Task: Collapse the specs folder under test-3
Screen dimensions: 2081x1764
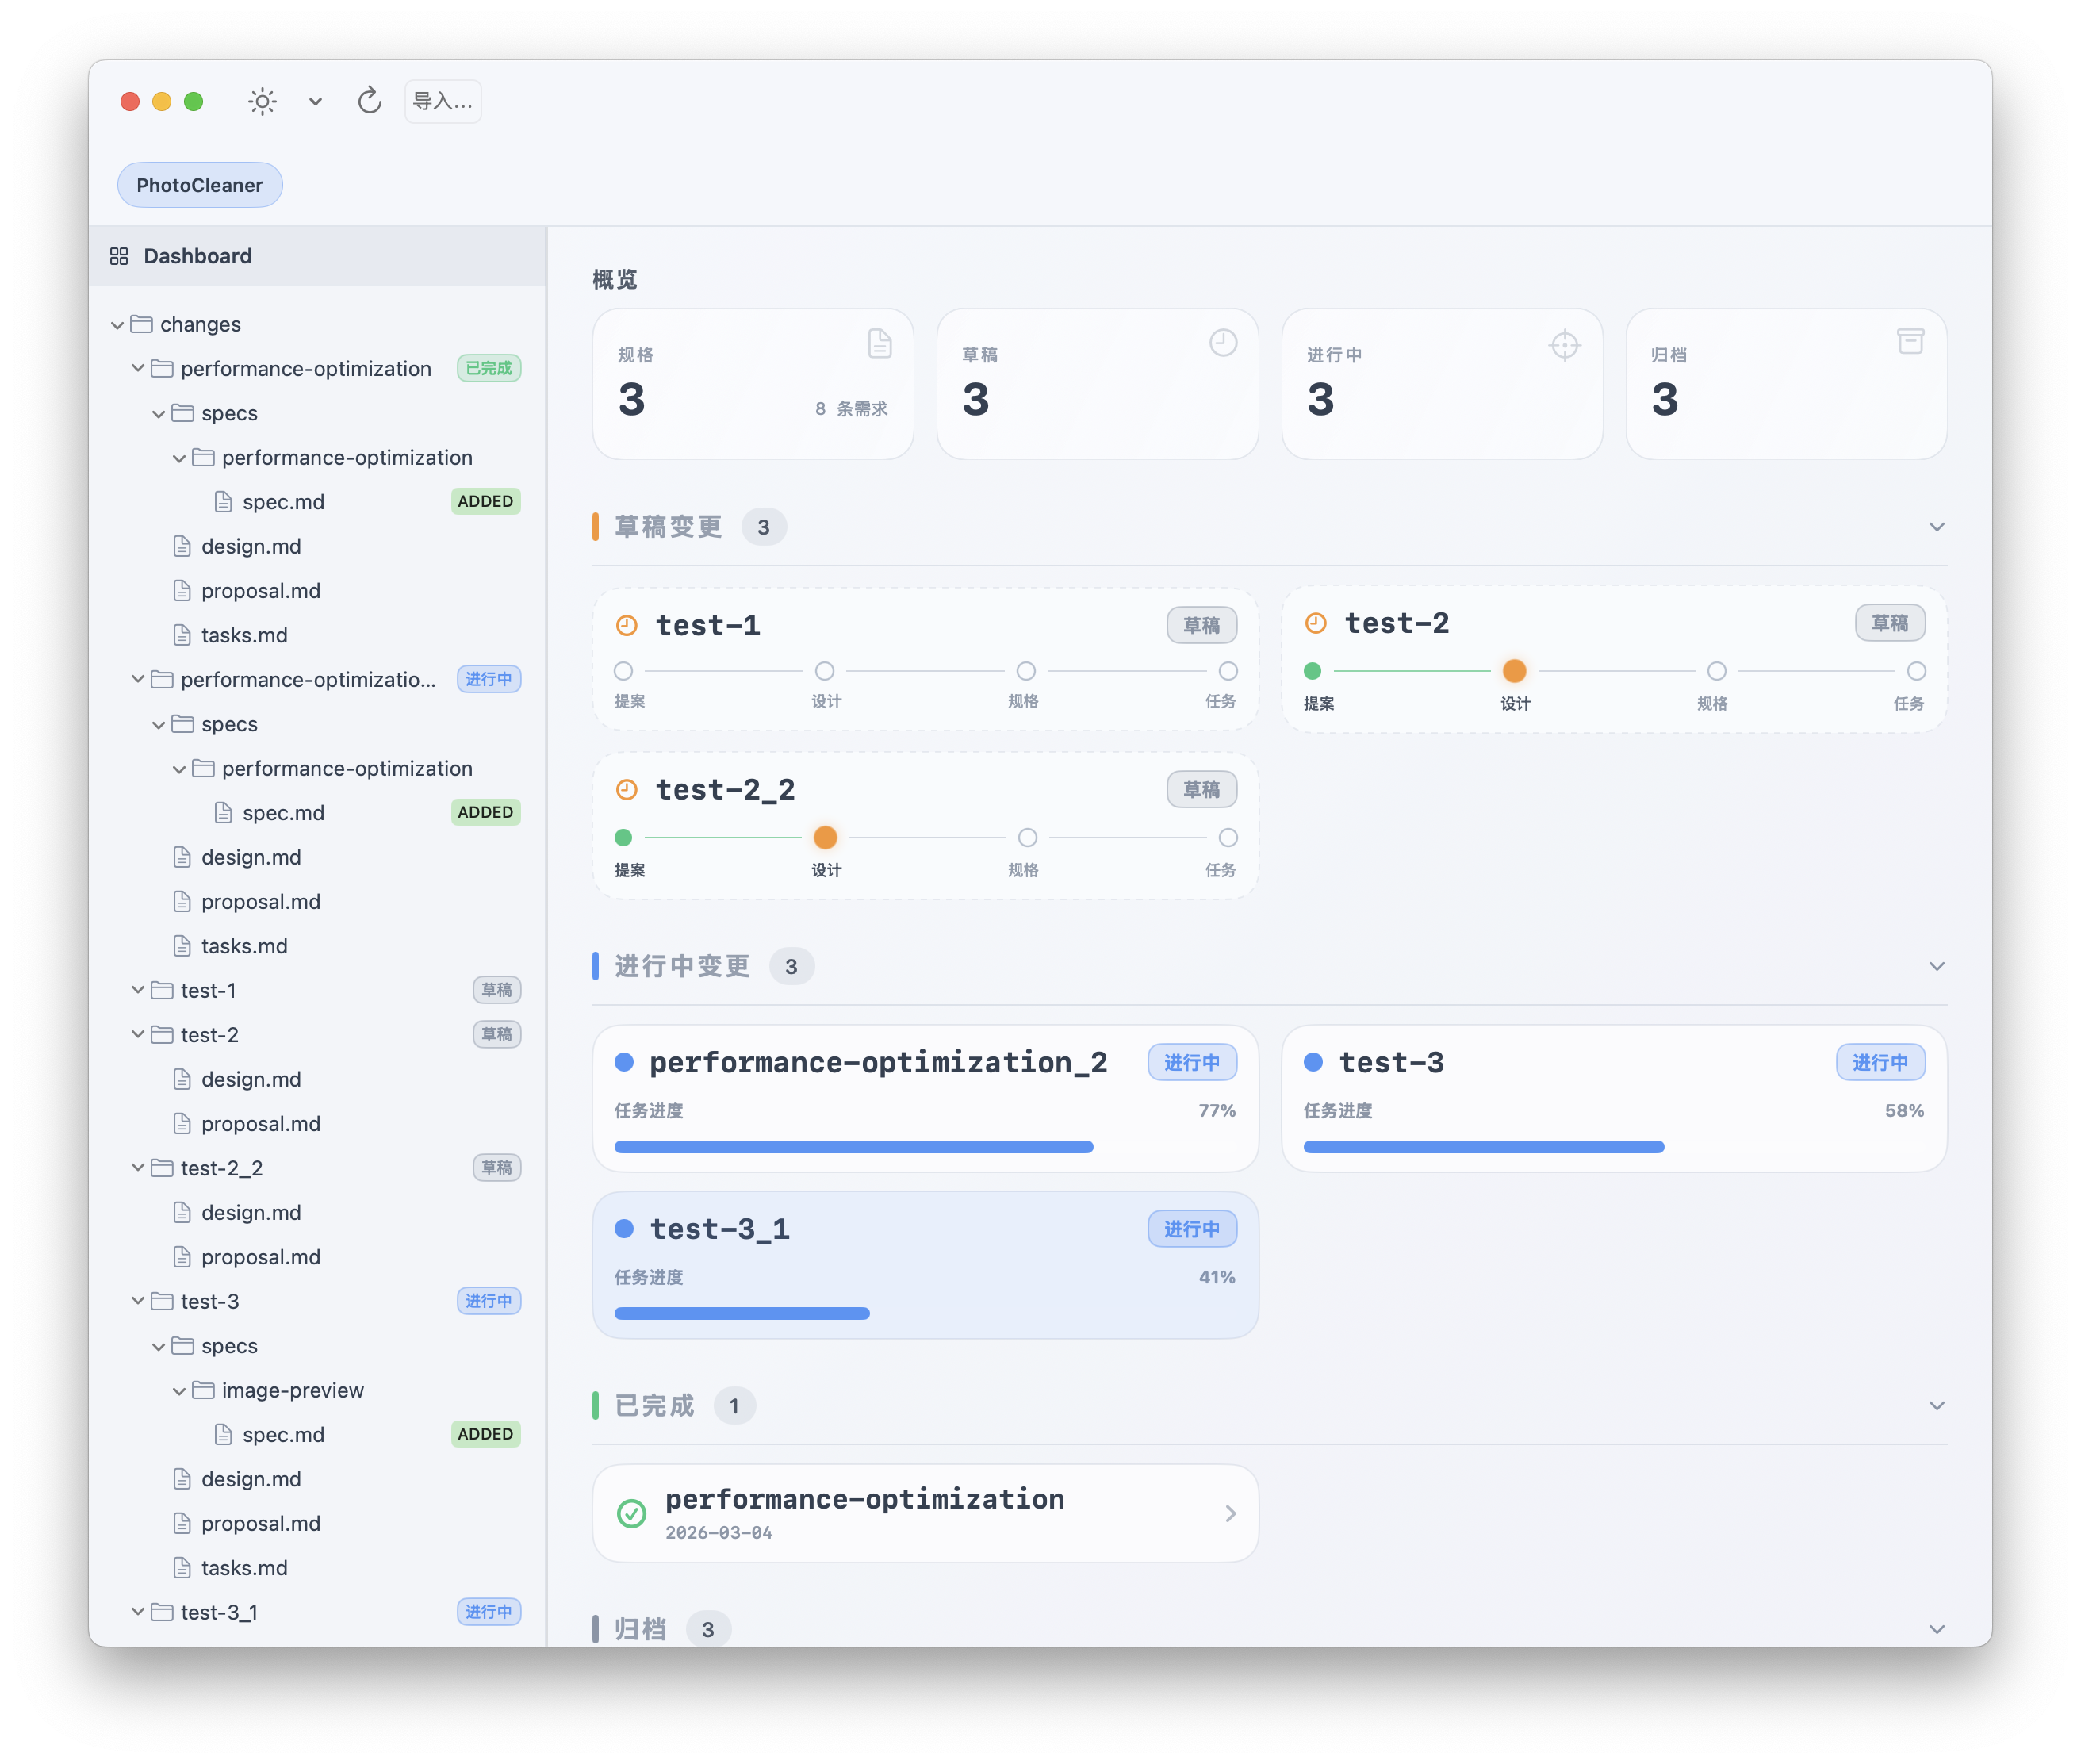Action: (x=158, y=1345)
